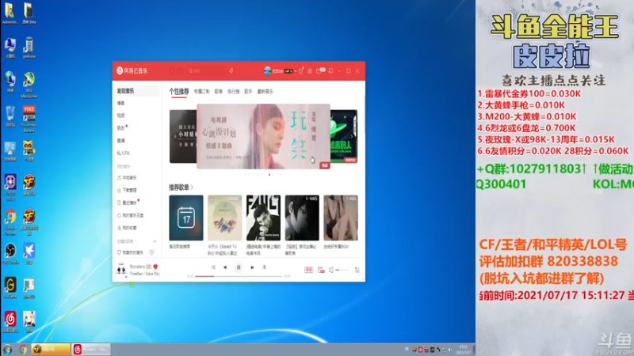634x356 pixels.
Task: Switch to mini mode icon in header
Action: [x=330, y=70]
